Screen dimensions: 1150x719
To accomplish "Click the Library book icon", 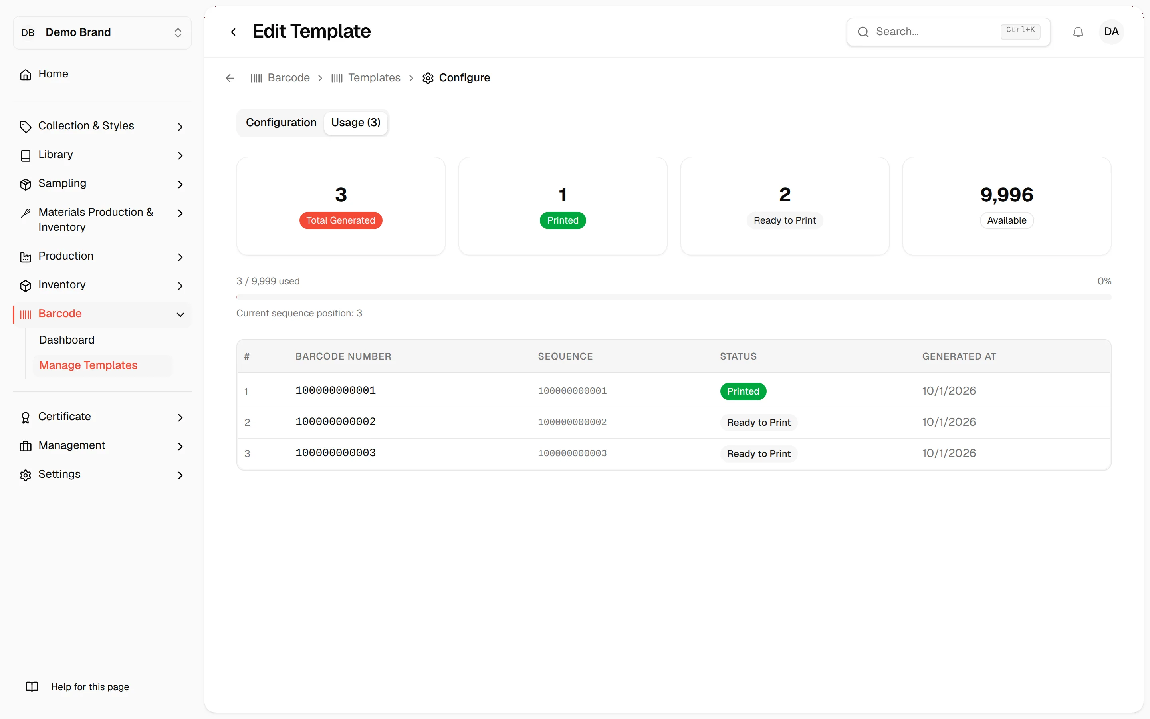I will coord(26,155).
